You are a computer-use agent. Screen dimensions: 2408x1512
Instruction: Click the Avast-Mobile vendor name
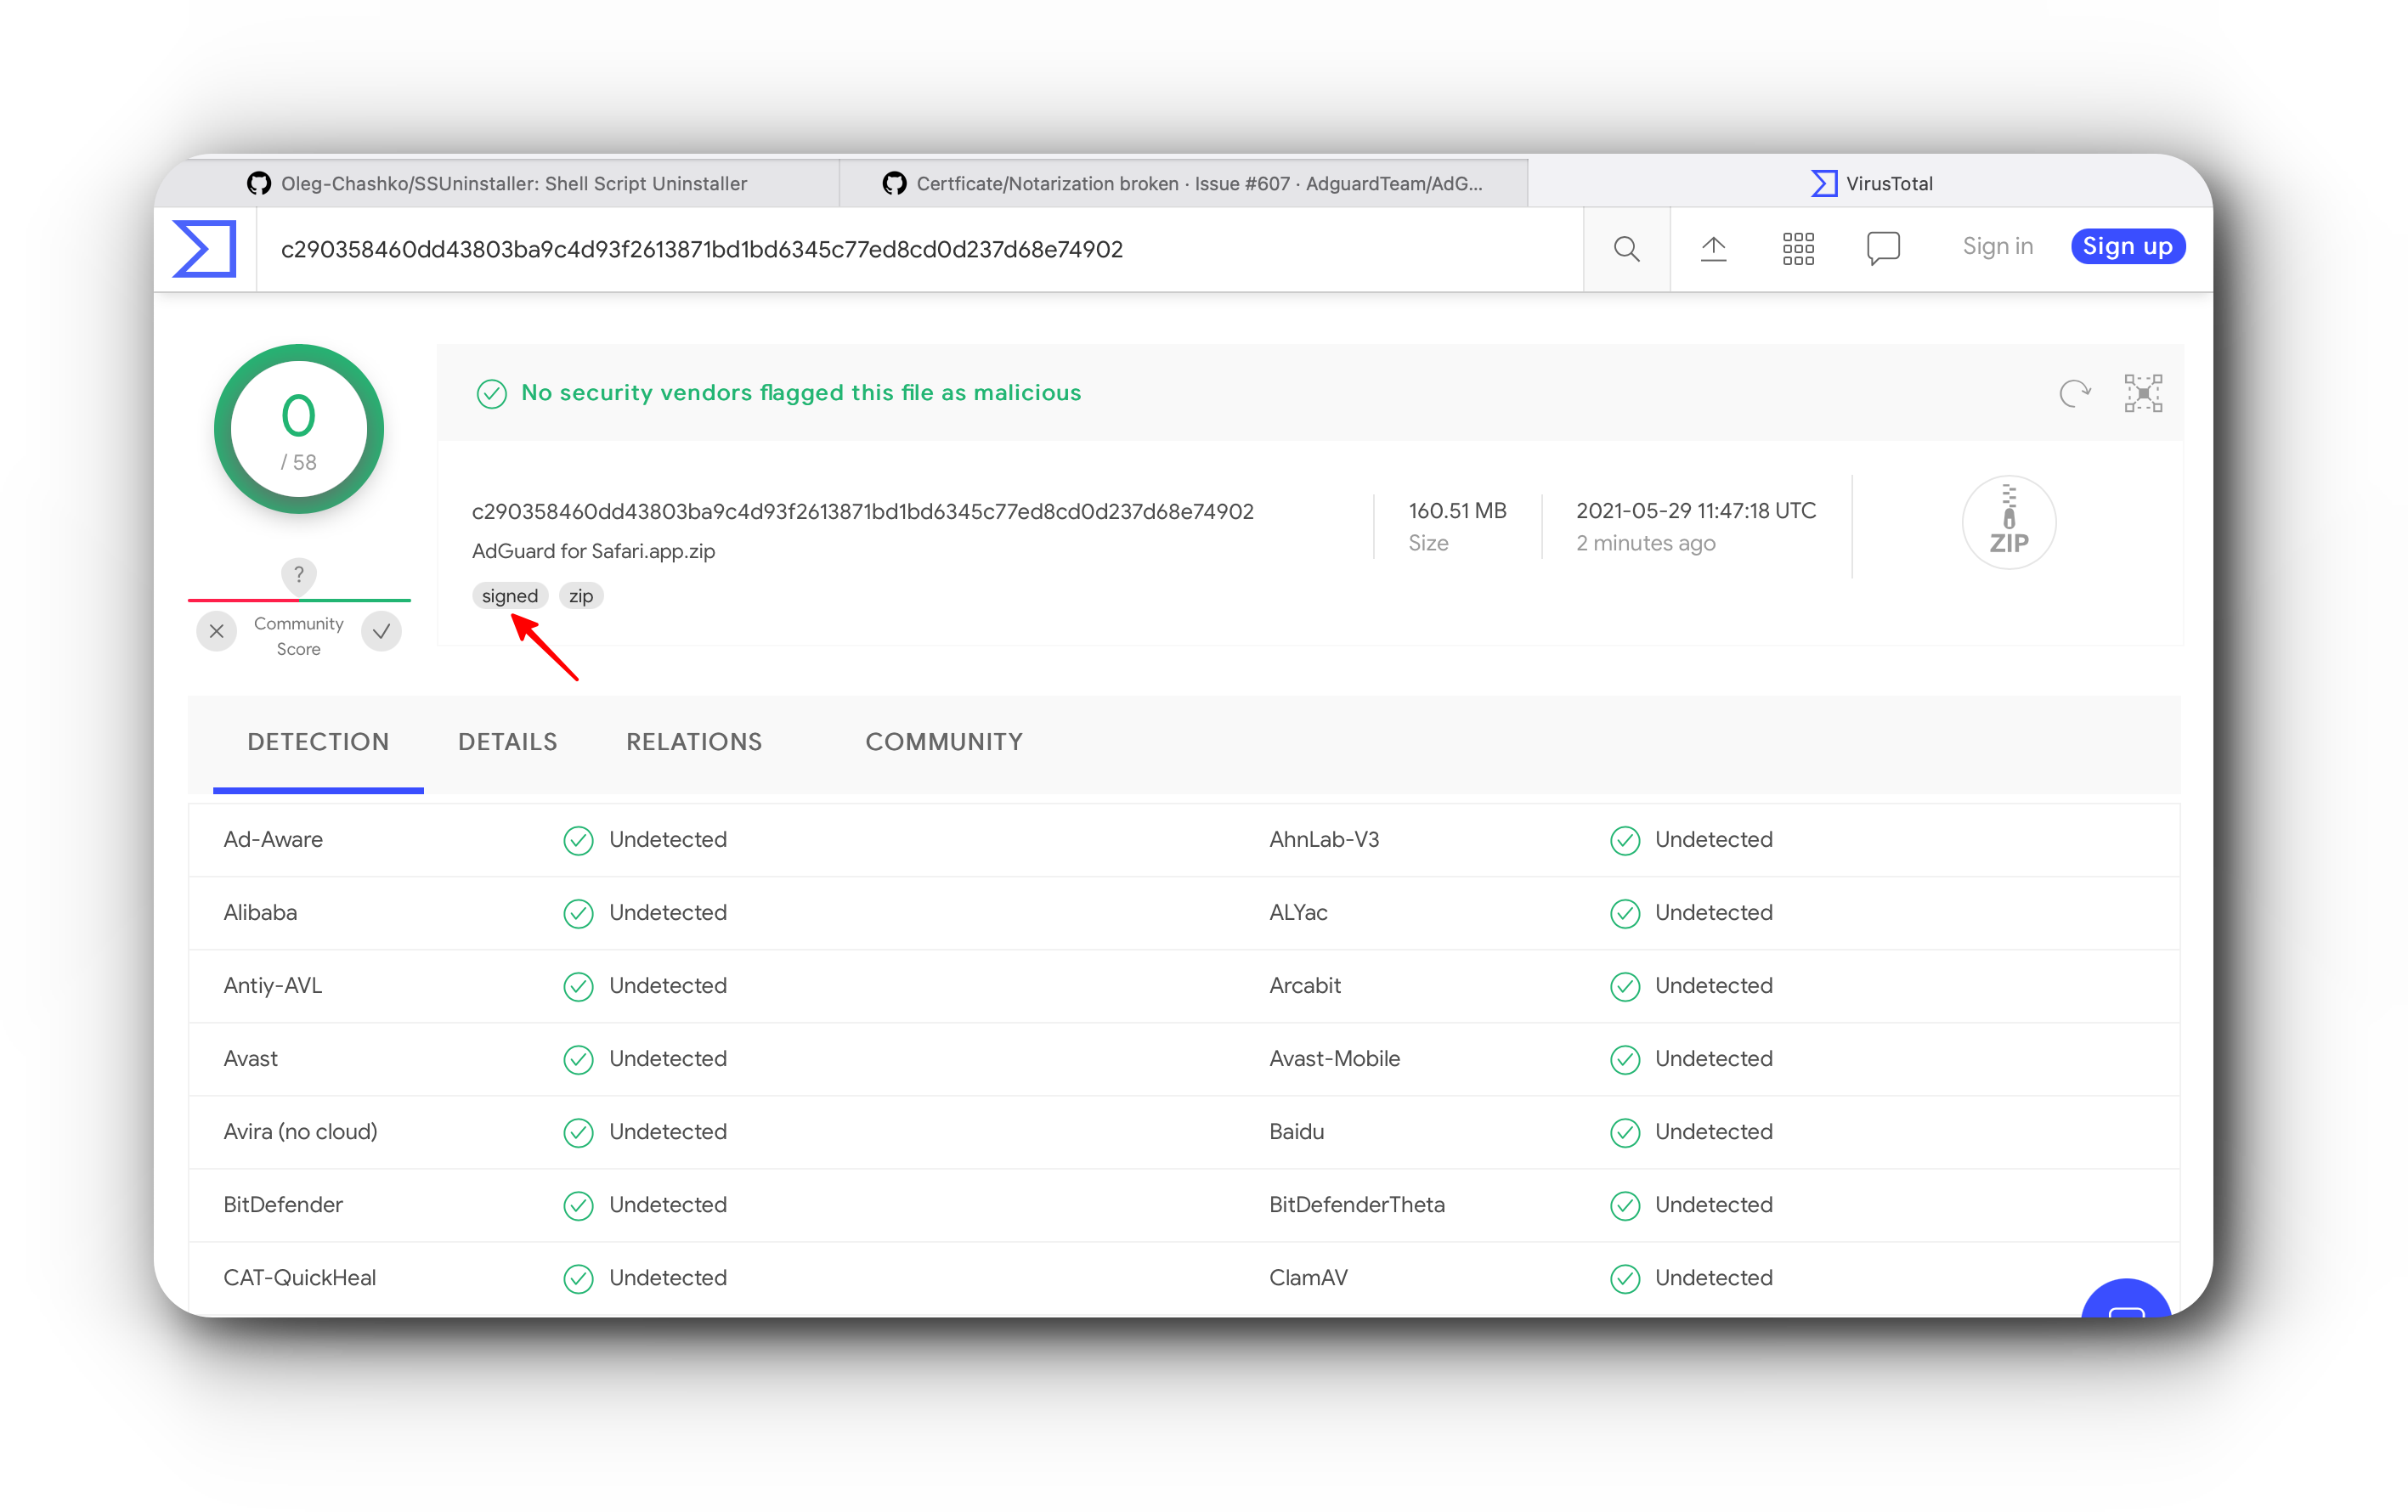coord(1334,1059)
